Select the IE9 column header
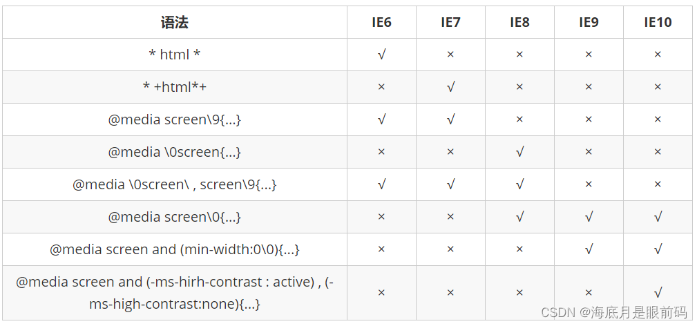Image resolution: width=697 pixels, height=326 pixels. (x=589, y=22)
